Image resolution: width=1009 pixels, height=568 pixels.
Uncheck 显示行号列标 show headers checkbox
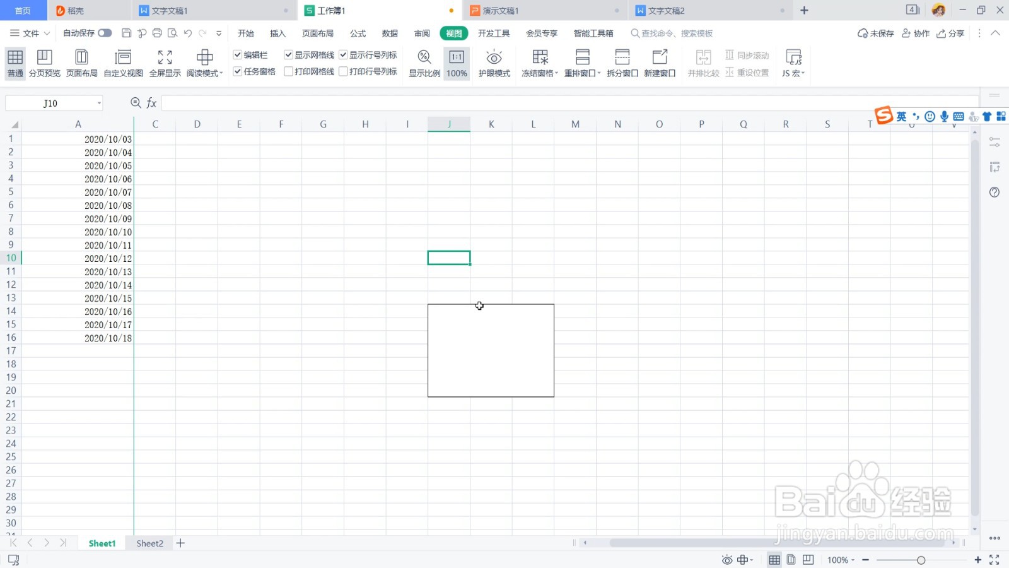[343, 55]
